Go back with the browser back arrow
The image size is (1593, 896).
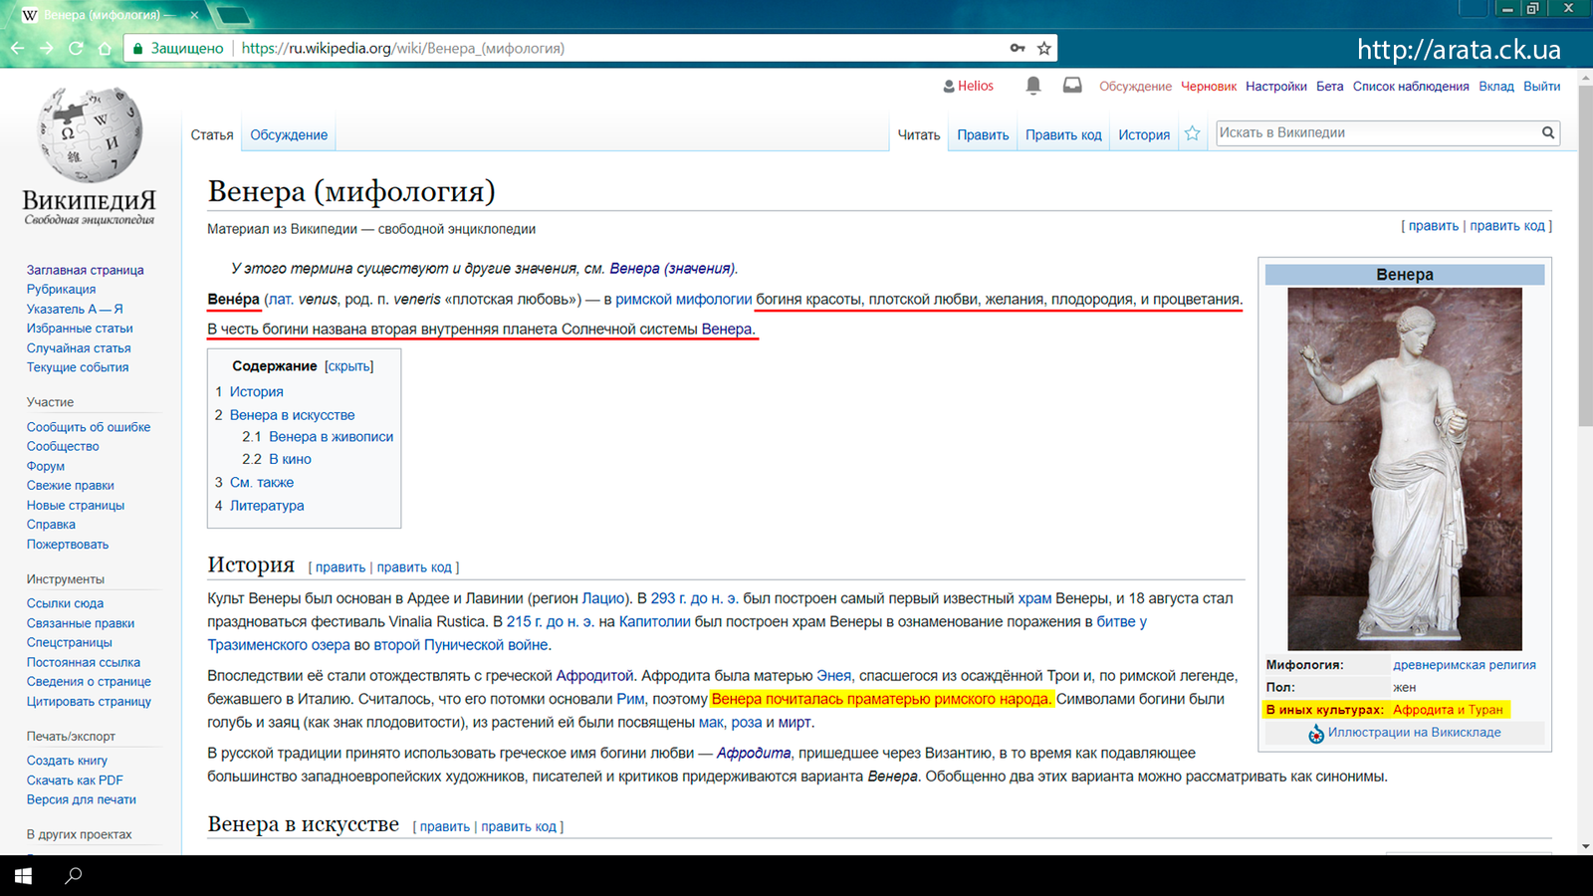17,48
